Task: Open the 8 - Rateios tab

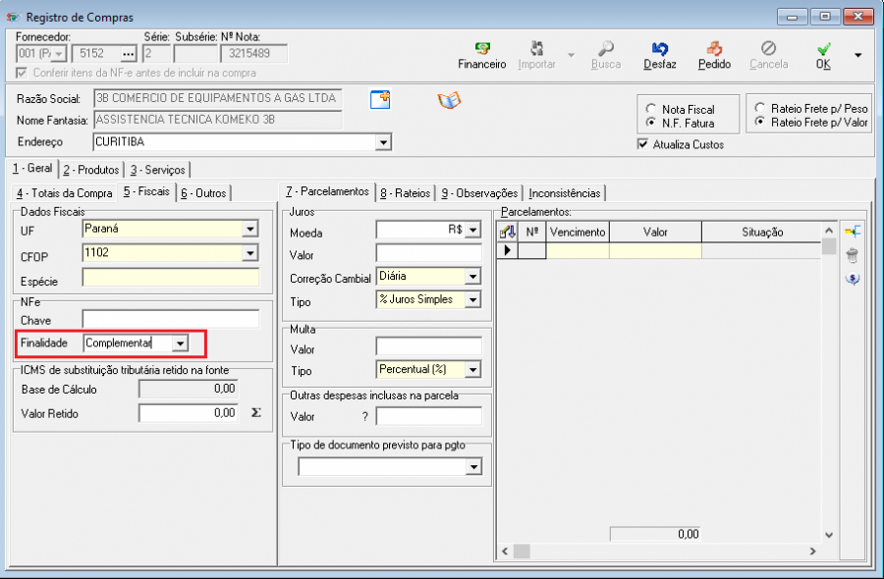Action: click(407, 193)
